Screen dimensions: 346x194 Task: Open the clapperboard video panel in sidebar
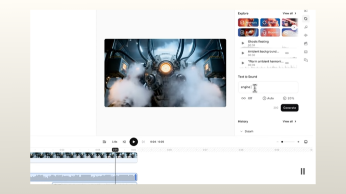tap(305, 43)
